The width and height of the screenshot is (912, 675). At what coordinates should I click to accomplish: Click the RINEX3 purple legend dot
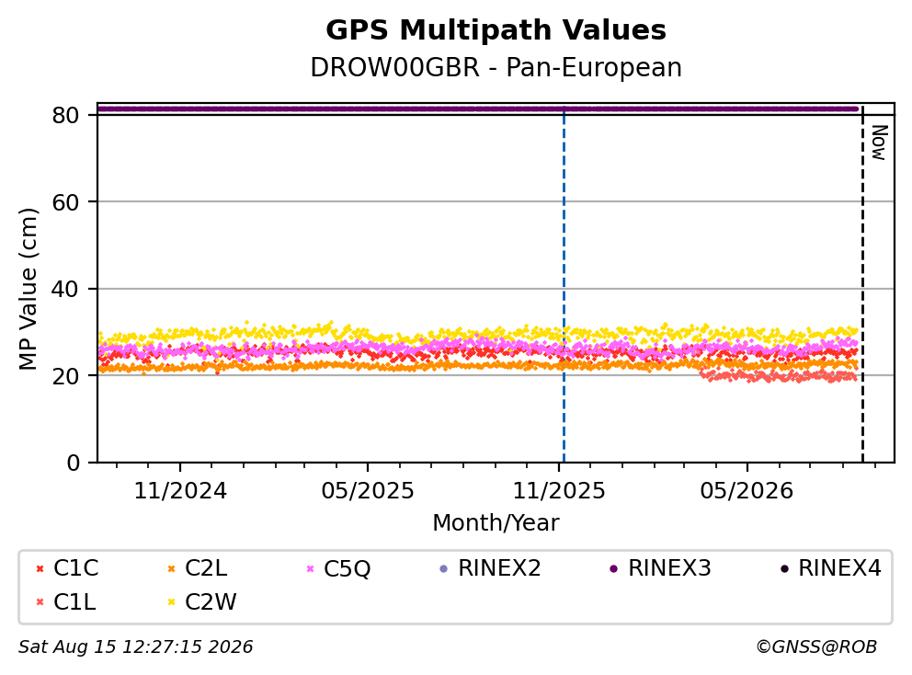613,568
